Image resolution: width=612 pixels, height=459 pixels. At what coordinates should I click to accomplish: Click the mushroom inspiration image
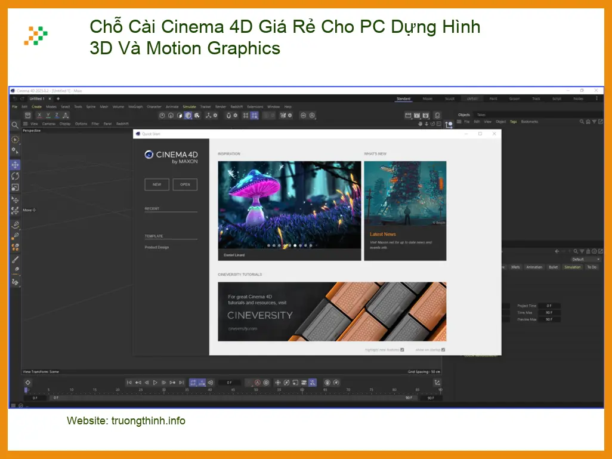click(290, 205)
